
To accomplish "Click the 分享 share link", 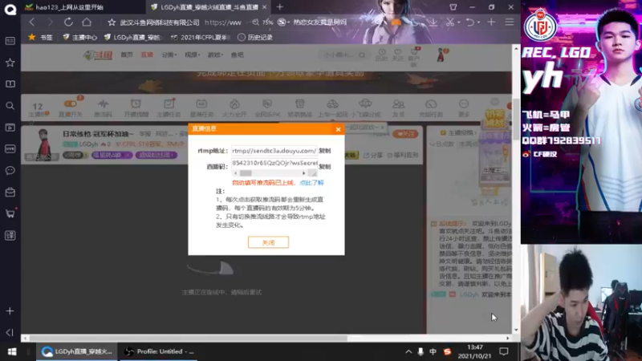I will [373, 155].
